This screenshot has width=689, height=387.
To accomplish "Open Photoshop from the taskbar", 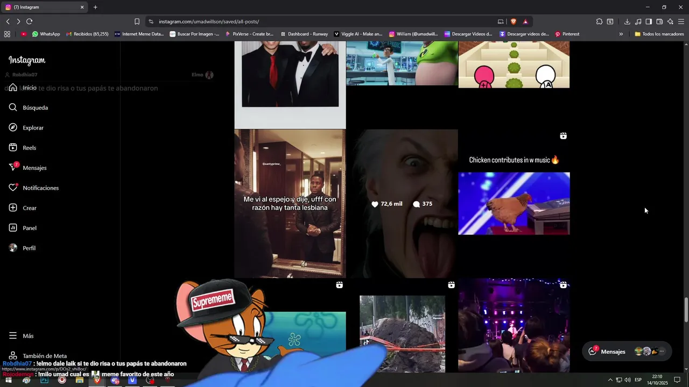I will (x=44, y=380).
